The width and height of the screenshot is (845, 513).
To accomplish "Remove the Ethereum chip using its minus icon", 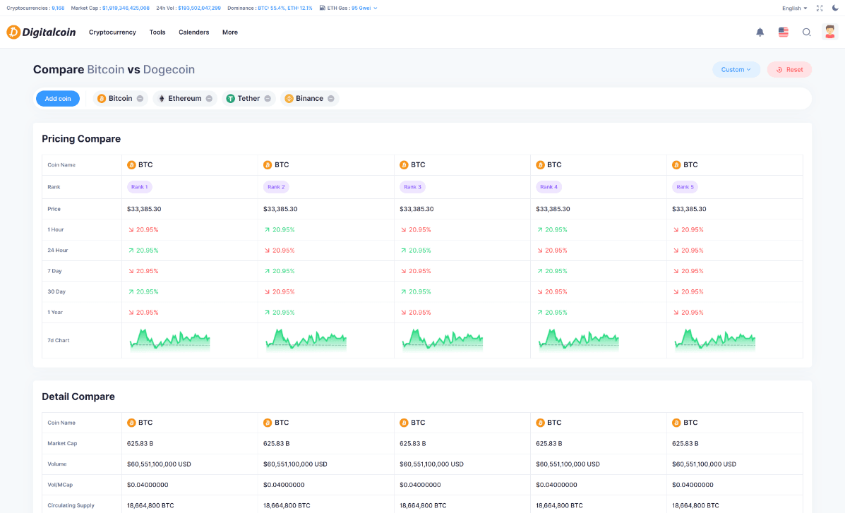I will click(x=209, y=99).
